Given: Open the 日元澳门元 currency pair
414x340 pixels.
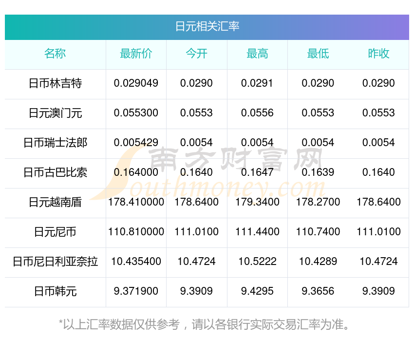Looking at the screenshot, I should tap(55, 113).
